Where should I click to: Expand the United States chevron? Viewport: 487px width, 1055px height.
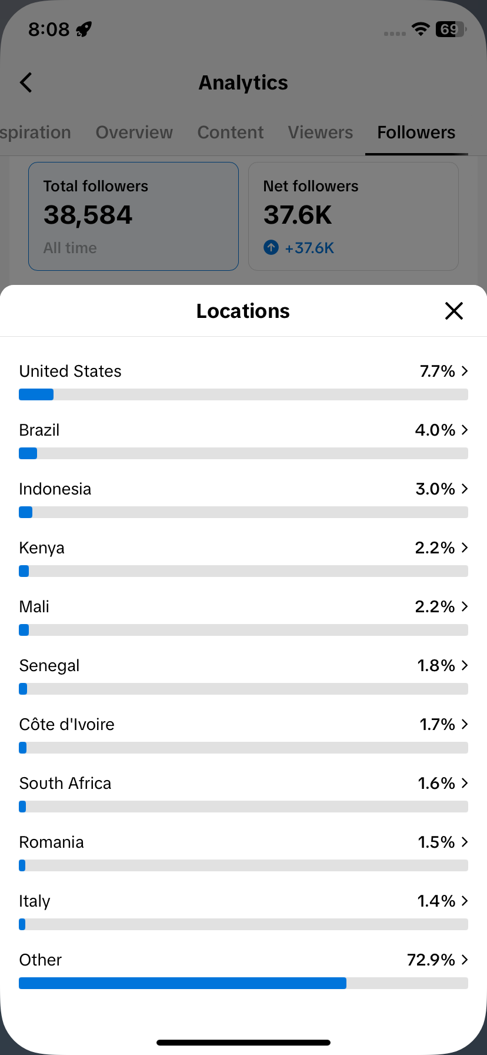pyautogui.click(x=465, y=371)
